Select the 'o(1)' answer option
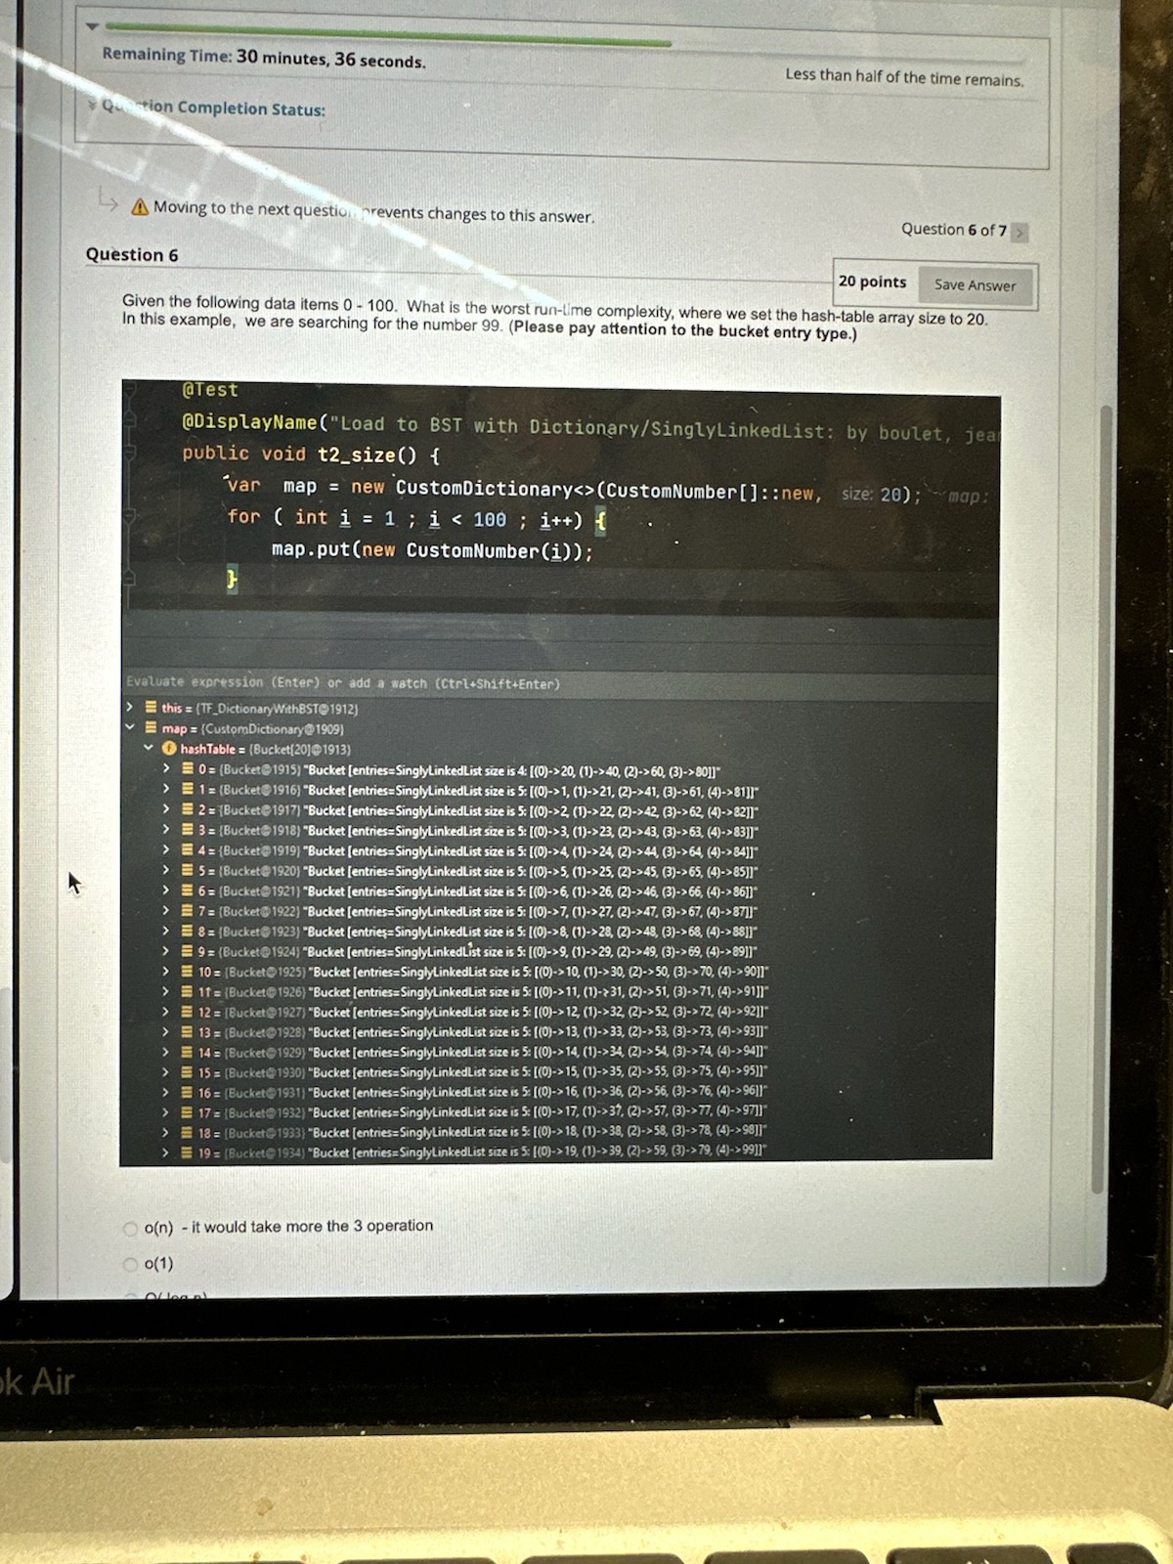1173x1564 pixels. point(131,1265)
